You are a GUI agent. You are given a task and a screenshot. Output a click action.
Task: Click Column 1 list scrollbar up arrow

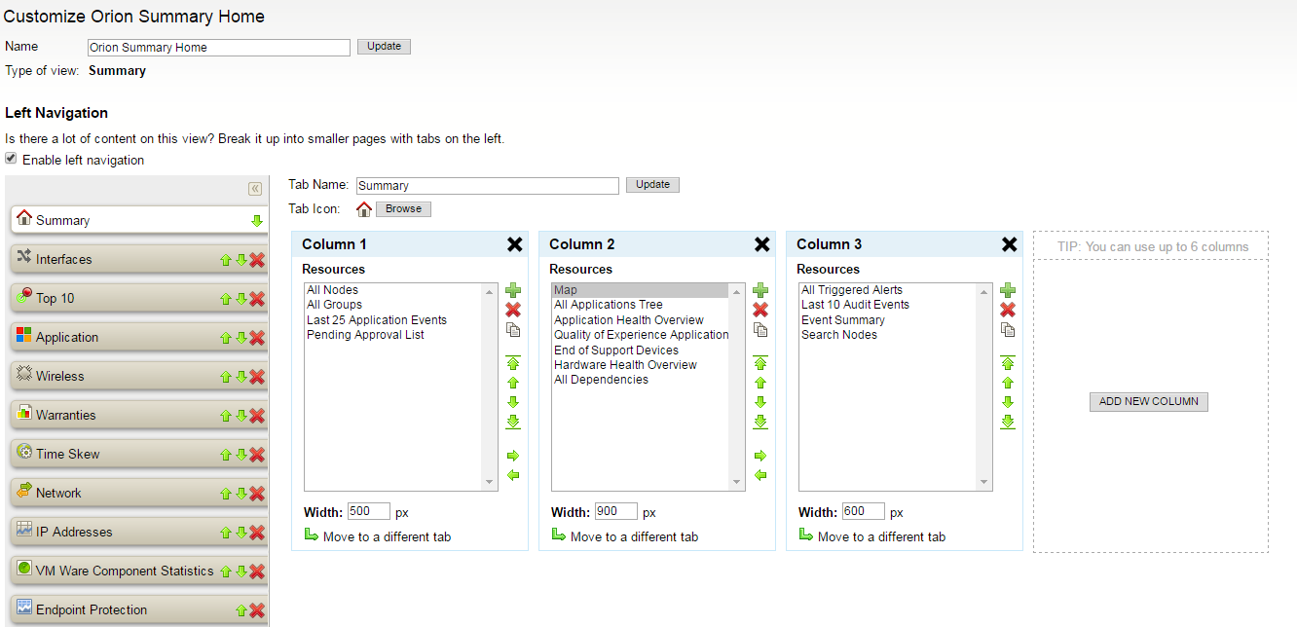(x=491, y=290)
